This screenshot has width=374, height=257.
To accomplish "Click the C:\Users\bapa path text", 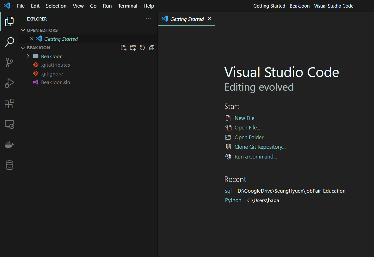I will [x=263, y=200].
